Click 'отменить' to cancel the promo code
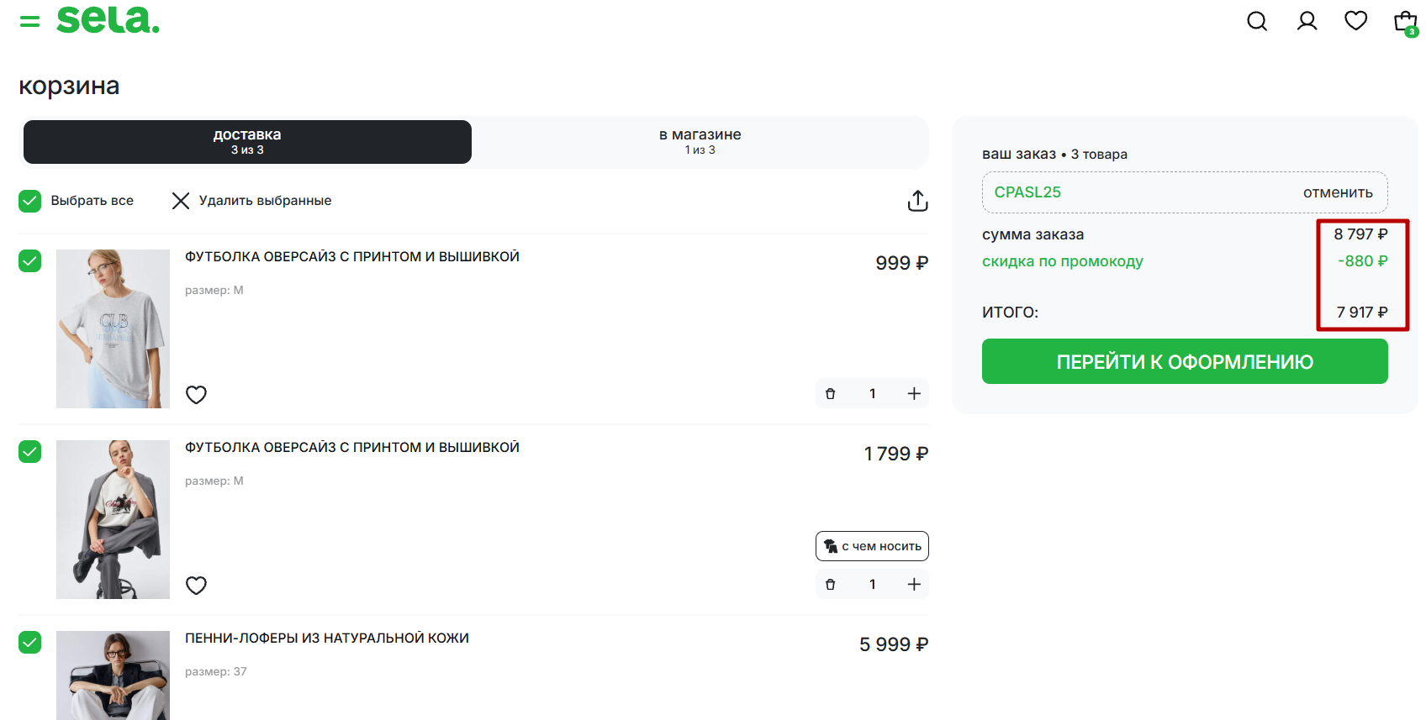This screenshot has height=720, width=1426. click(1337, 192)
